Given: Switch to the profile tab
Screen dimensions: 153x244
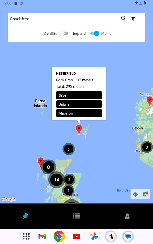Looking at the screenshot, I should coord(127,216).
